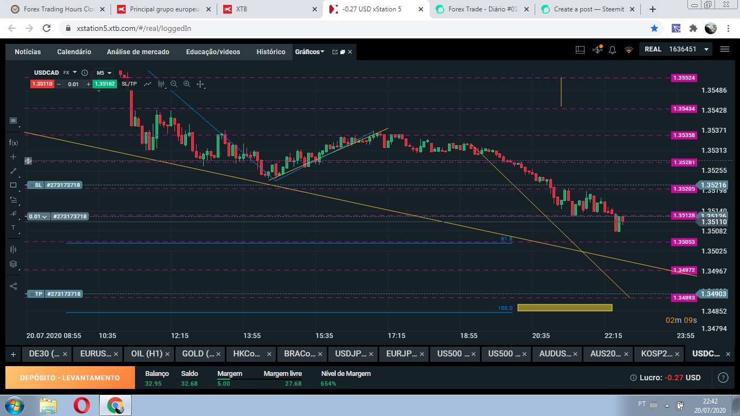Click the browser address bar URL
Screen dimensions: 740x416
[134, 28]
